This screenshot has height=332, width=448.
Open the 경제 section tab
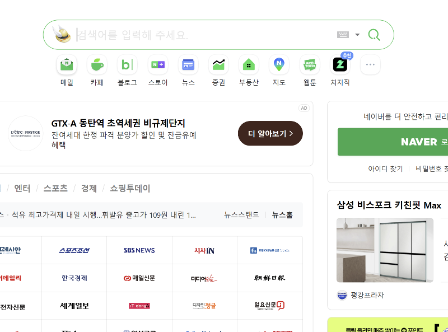coord(87,189)
